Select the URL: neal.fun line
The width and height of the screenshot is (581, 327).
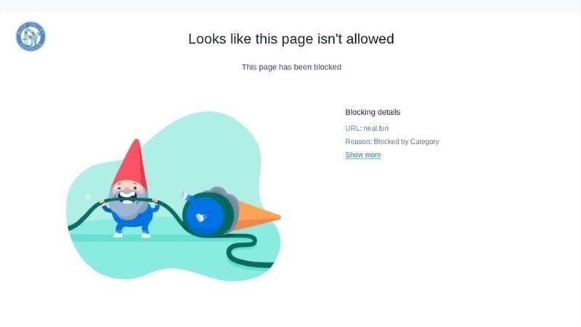tap(367, 129)
